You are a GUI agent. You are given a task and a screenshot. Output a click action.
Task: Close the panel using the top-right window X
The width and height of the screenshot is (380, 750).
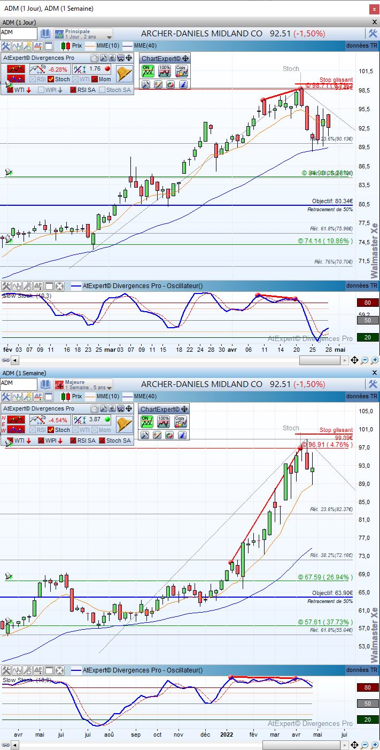pos(373,9)
